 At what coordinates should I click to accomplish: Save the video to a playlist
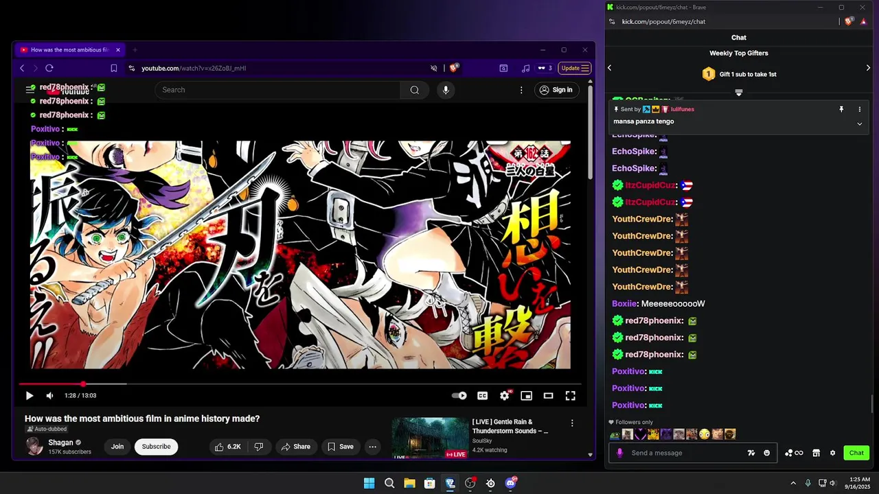(x=340, y=447)
